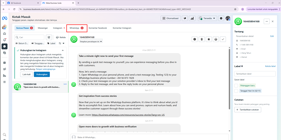
Task: Star the conversation as follow-up
Action: tap(209, 39)
